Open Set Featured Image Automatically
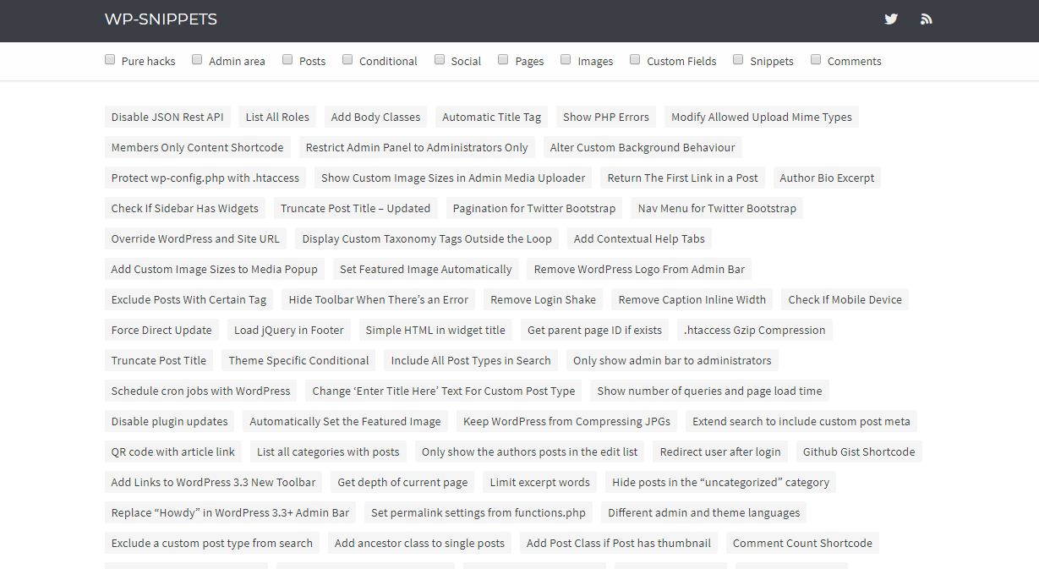This screenshot has width=1039, height=569. click(x=426, y=269)
